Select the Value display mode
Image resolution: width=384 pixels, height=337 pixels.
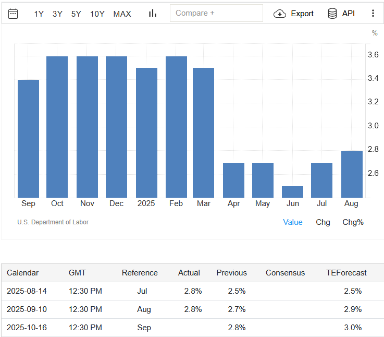292,222
